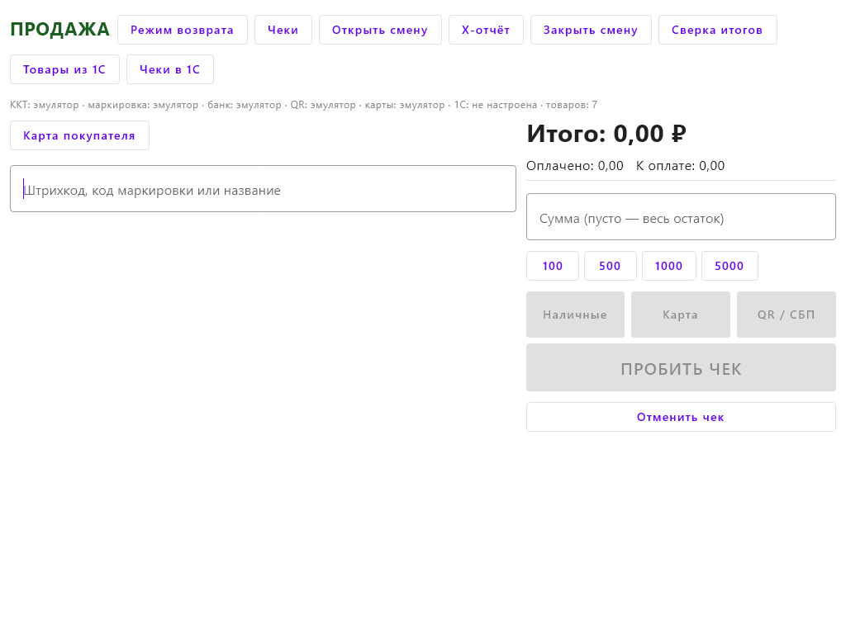Viewport: 846px width, 634px height.
Task: Run Сверка итогов
Action: coord(718,30)
